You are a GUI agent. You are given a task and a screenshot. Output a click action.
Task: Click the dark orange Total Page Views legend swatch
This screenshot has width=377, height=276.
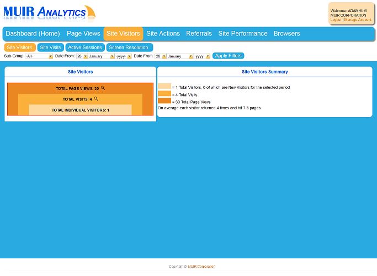pos(164,101)
